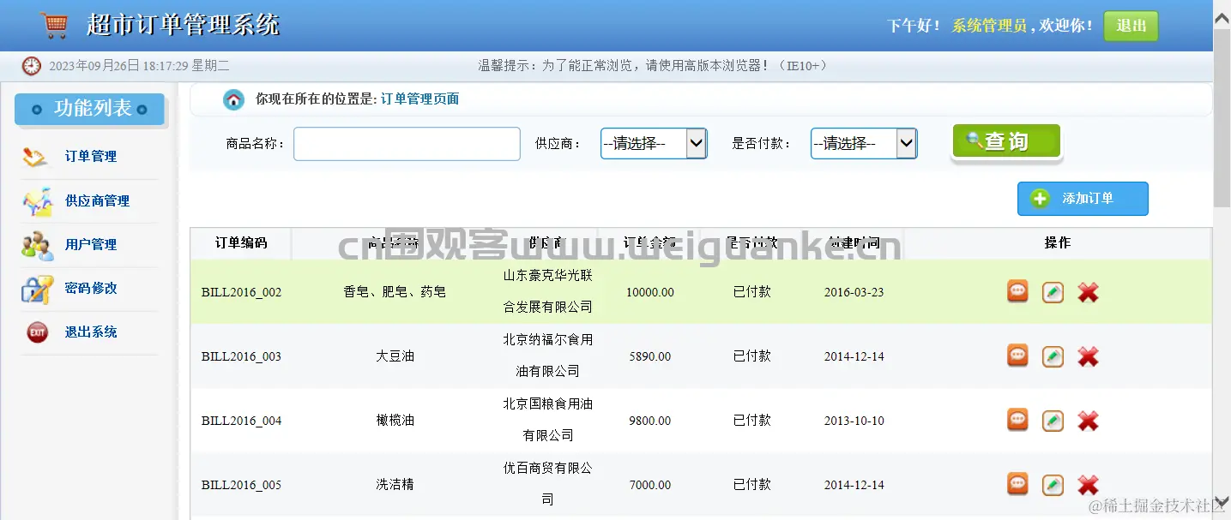Click the 供应商管理 sidebar icon
The image size is (1231, 520).
pos(37,201)
